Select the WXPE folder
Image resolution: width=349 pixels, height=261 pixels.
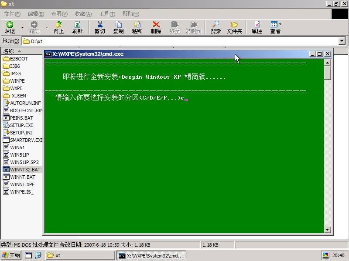13,88
